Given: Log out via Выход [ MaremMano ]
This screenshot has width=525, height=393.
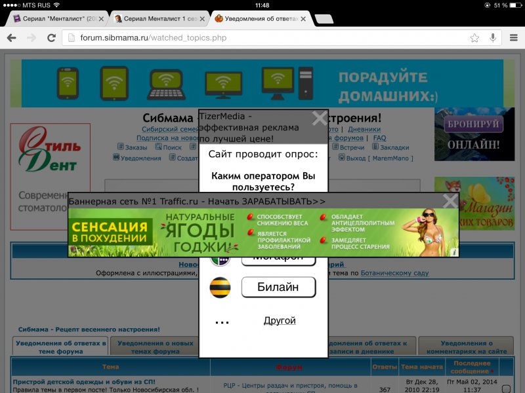Looking at the screenshot, I should pos(380,158).
